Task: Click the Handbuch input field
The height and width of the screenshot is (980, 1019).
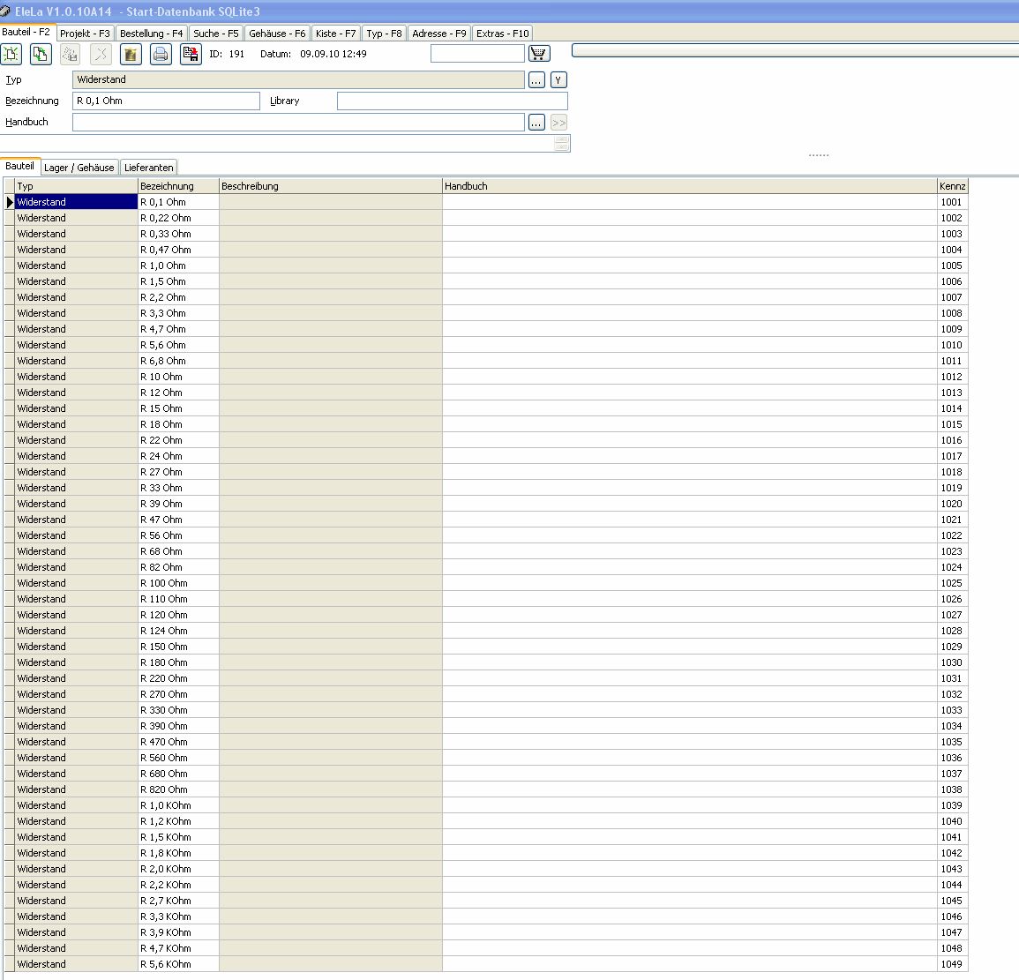Action: point(298,123)
